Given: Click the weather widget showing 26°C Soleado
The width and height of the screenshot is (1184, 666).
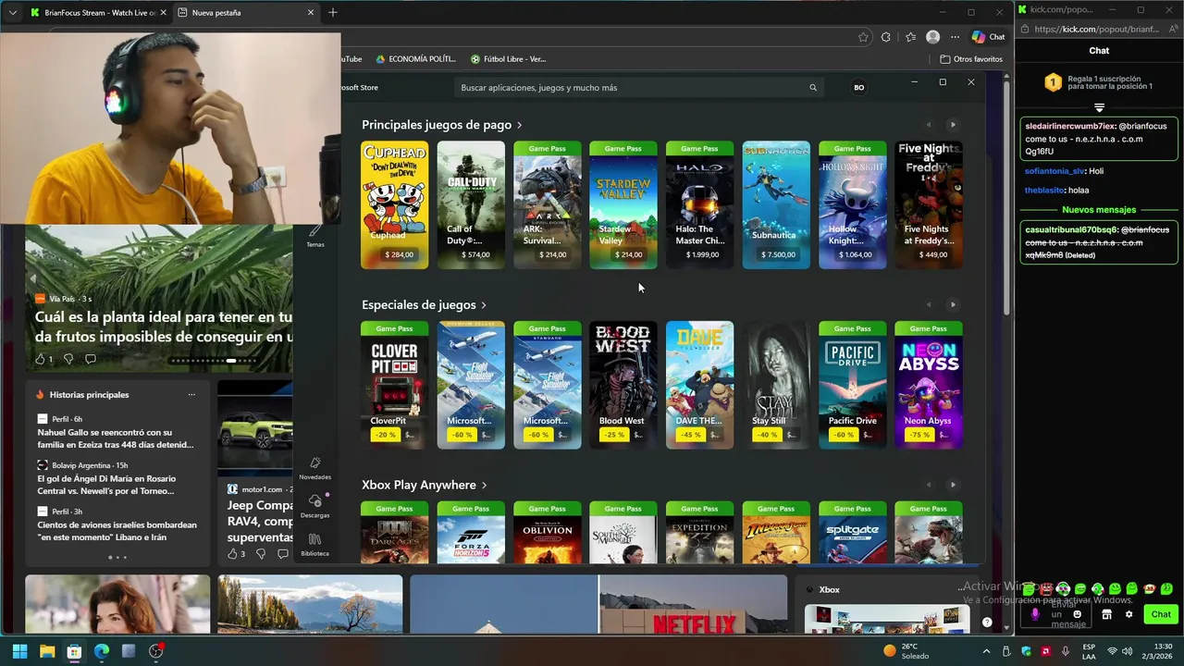Looking at the screenshot, I should [906, 651].
